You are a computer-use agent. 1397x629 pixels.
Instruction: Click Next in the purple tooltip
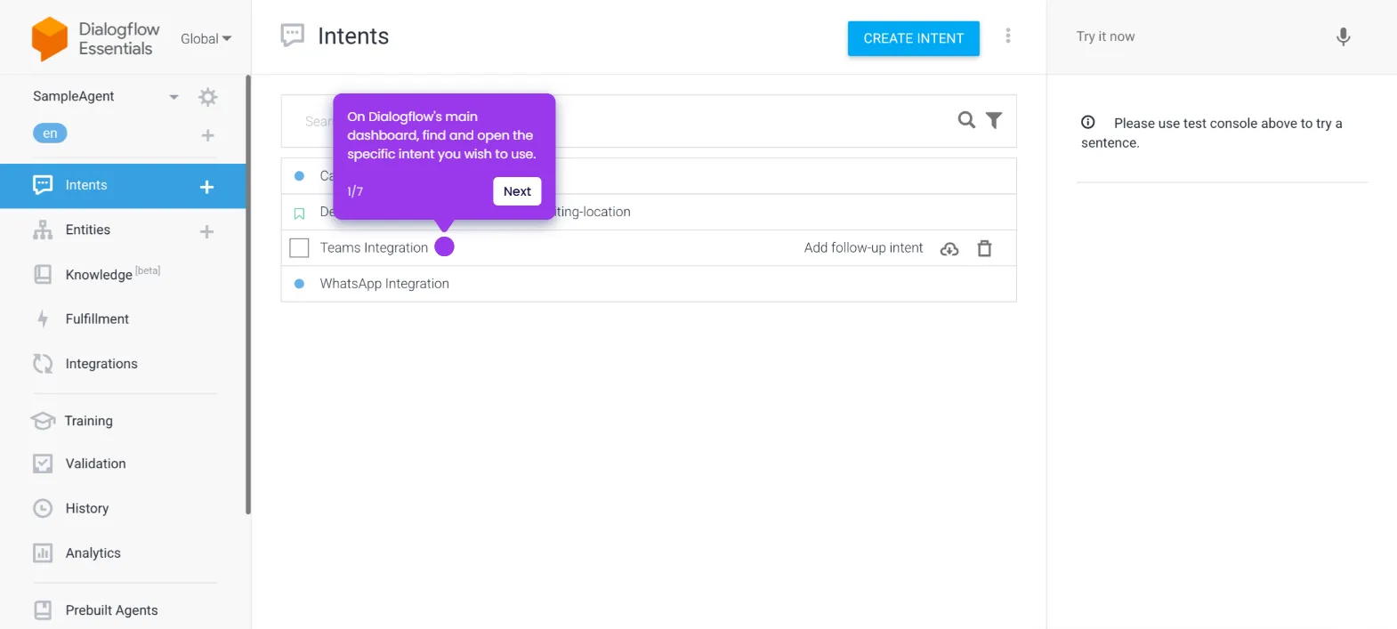pyautogui.click(x=517, y=191)
